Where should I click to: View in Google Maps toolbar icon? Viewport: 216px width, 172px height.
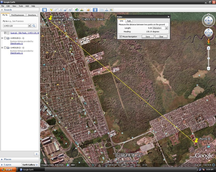tap(111, 10)
